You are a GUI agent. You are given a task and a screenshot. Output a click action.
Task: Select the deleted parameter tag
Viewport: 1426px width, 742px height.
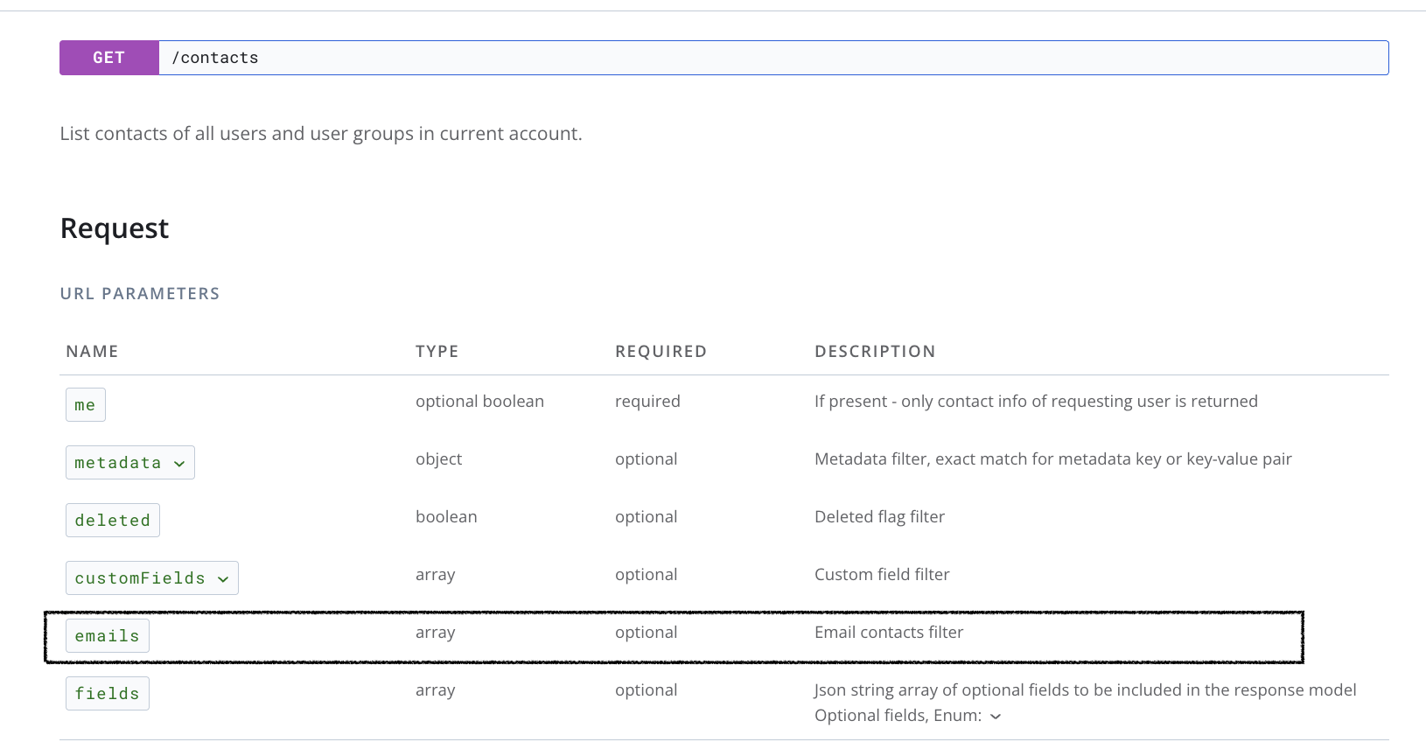tap(113, 521)
